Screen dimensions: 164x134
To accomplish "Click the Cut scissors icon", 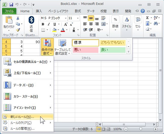I will [18, 18].
